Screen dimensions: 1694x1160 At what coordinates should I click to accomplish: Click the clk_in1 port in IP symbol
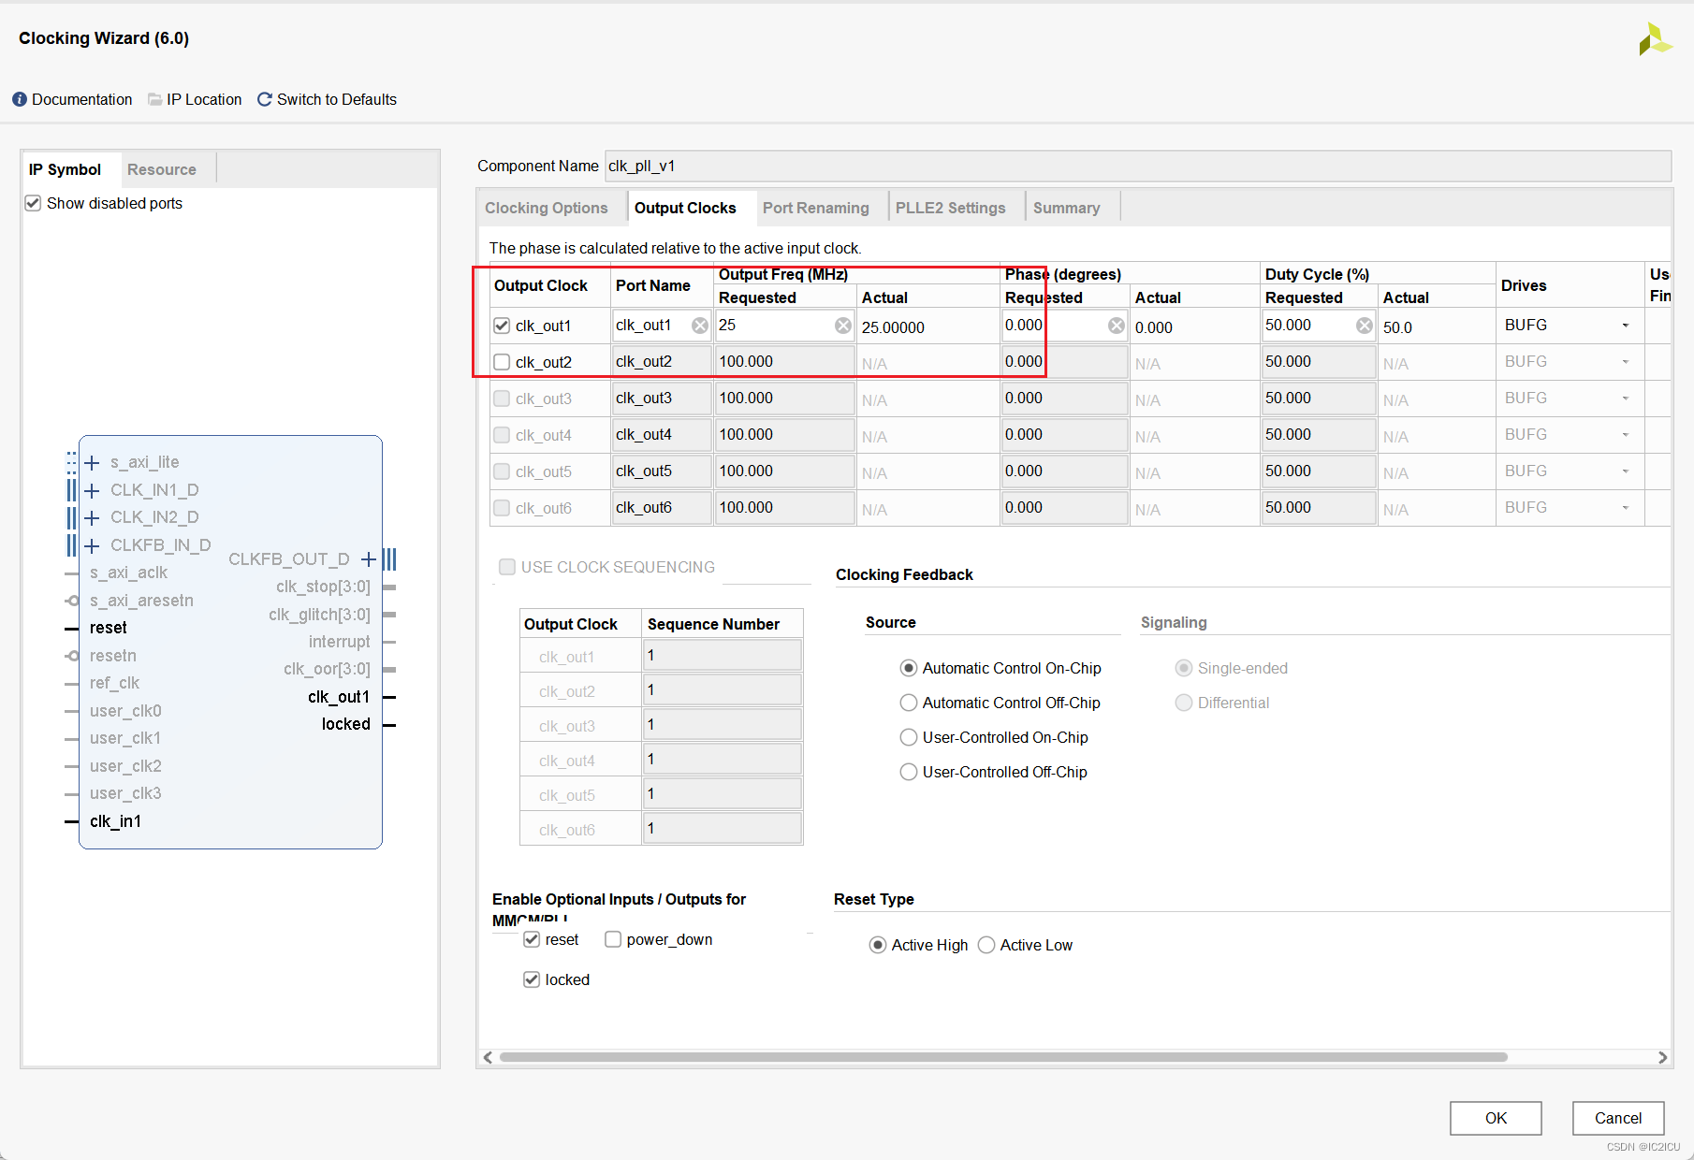(115, 821)
